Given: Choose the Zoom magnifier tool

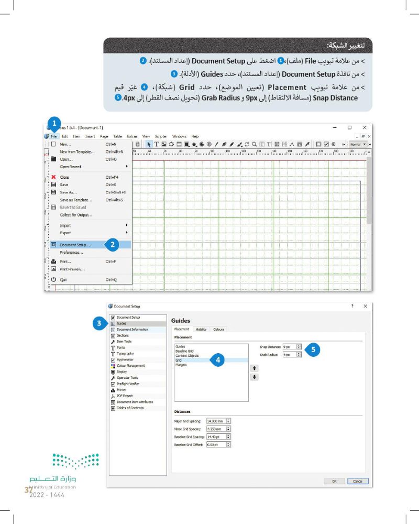Looking at the screenshot, I should 254,145.
